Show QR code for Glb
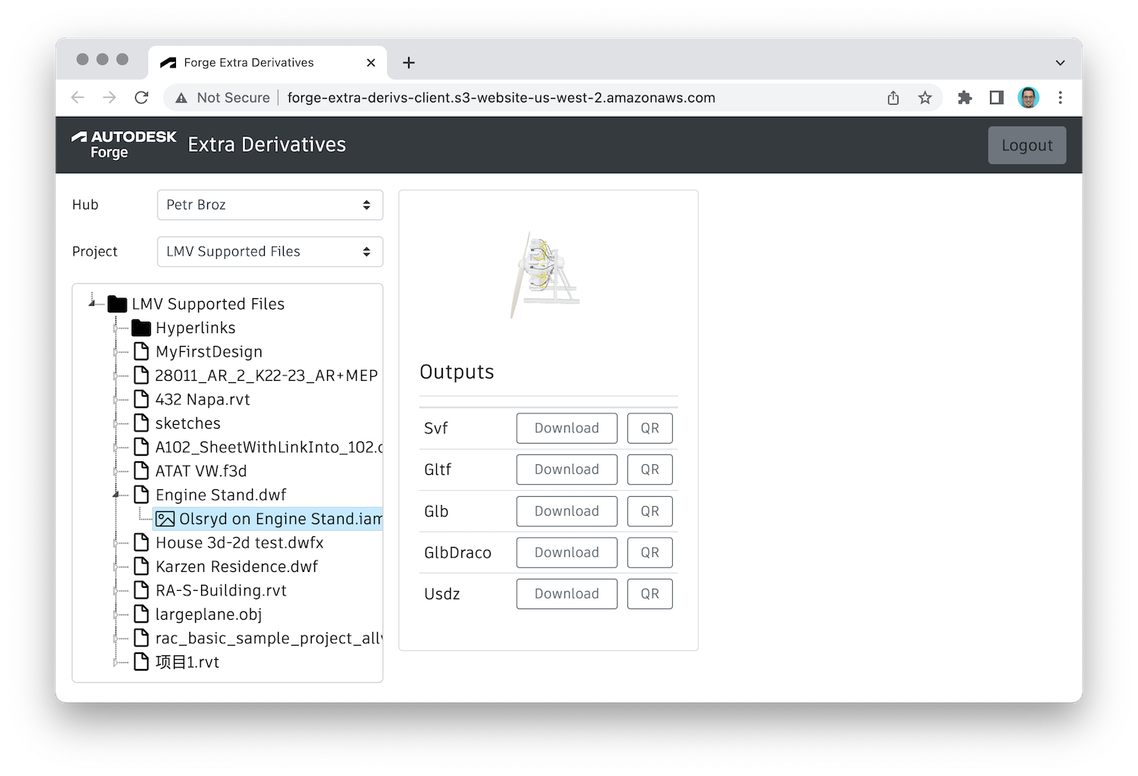 (650, 511)
